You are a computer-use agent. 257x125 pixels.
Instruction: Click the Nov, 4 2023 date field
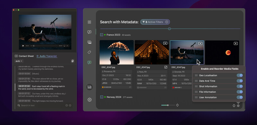pyautogui.click(x=143, y=75)
